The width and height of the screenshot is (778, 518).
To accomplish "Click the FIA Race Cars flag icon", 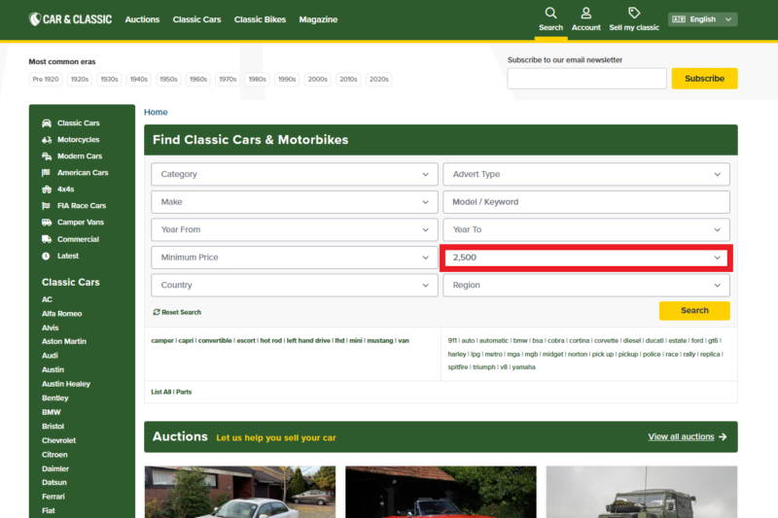I will point(46,206).
